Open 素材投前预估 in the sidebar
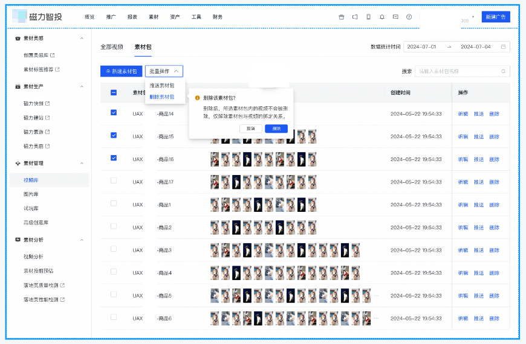526x344 pixels. pyautogui.click(x=38, y=271)
